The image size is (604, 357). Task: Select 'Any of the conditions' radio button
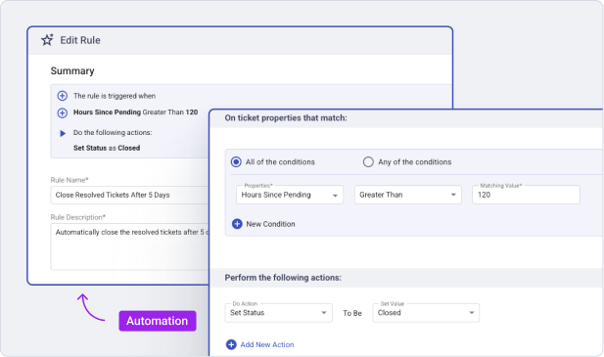368,162
